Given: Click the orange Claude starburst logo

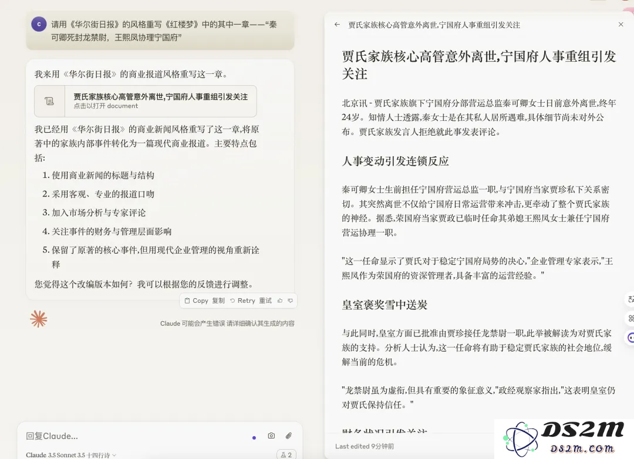Looking at the screenshot, I should [38, 319].
